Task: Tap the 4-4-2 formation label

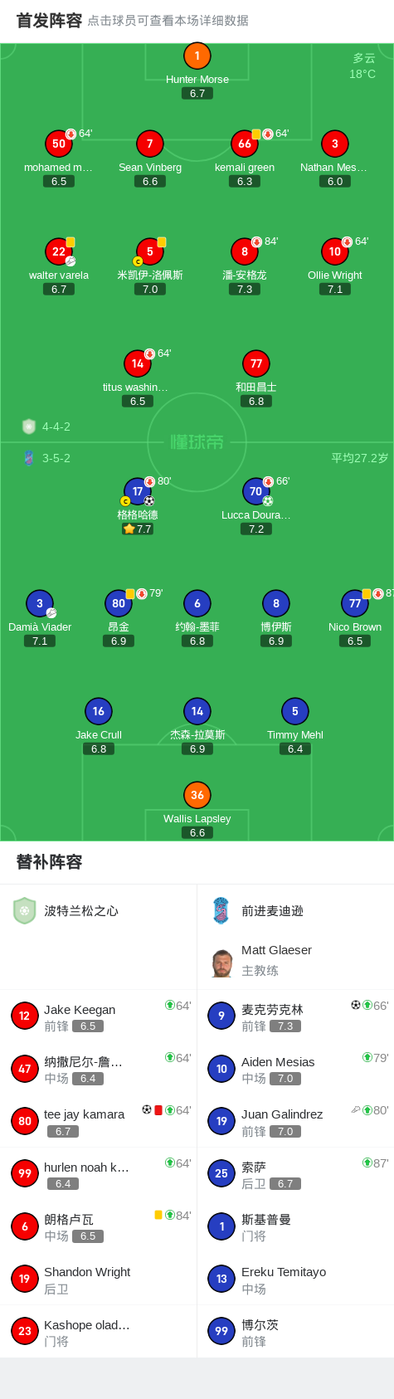Action: click(x=56, y=427)
